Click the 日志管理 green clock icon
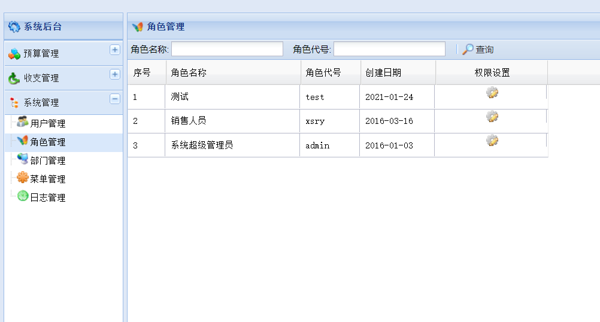The image size is (600, 322). click(23, 196)
